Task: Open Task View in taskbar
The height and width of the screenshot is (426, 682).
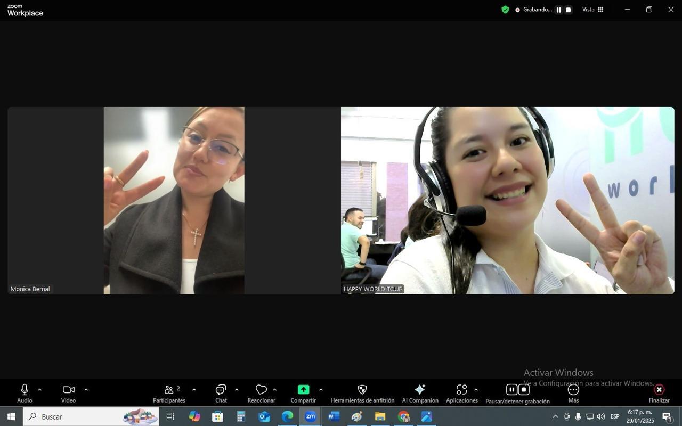Action: [170, 416]
